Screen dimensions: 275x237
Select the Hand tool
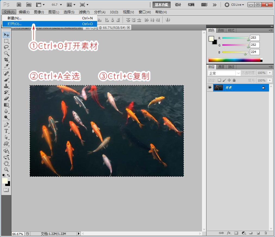tap(6, 163)
